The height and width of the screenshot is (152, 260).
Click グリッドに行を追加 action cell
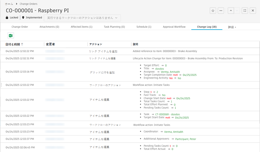(102, 73)
